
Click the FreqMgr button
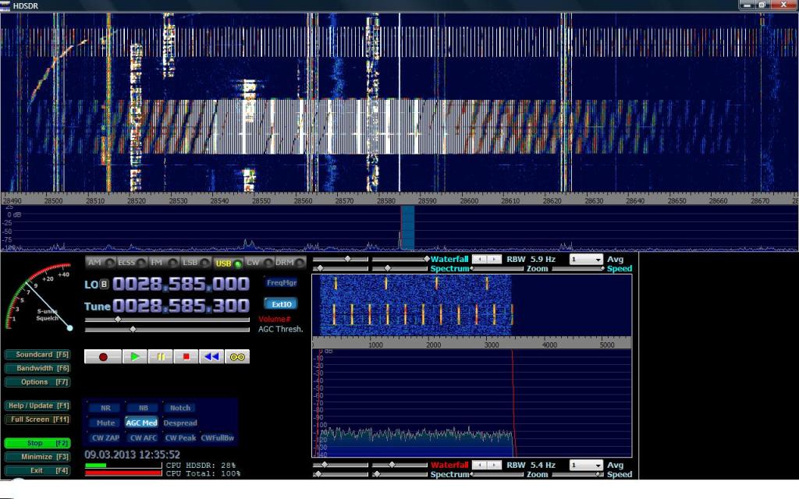[x=280, y=283]
